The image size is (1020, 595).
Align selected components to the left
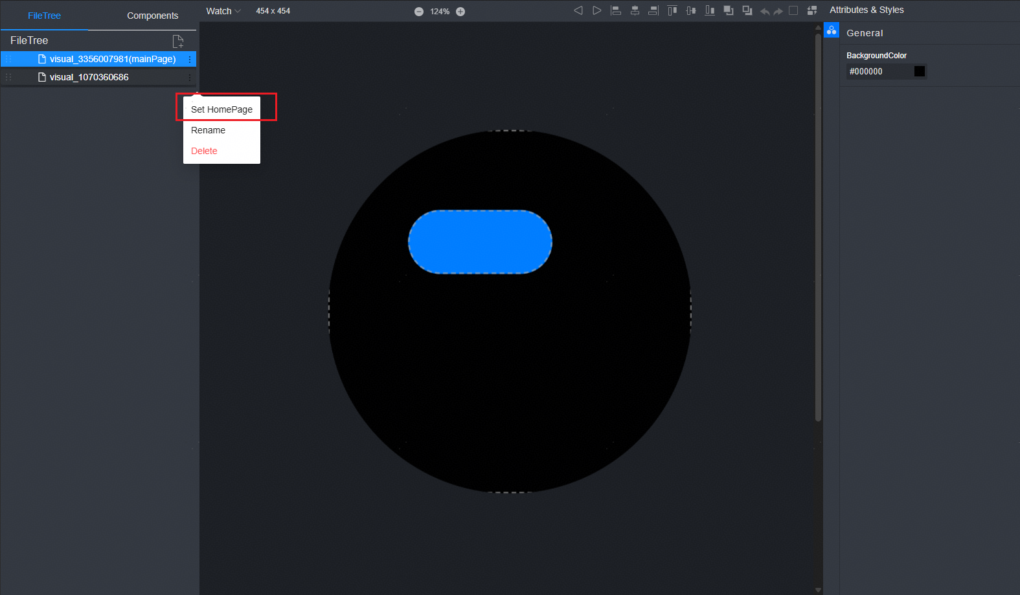616,10
